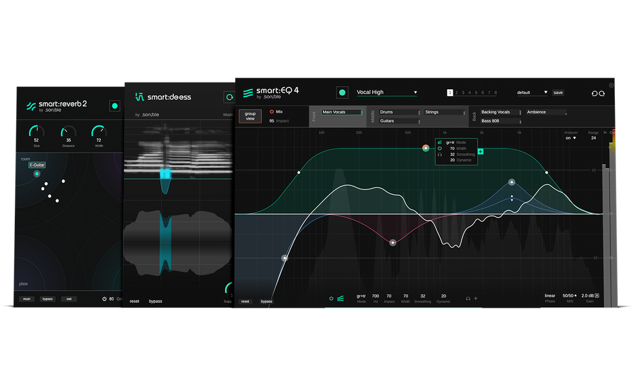The image size is (636, 386).
Task: Select the Guitars track
Action: click(x=399, y=121)
